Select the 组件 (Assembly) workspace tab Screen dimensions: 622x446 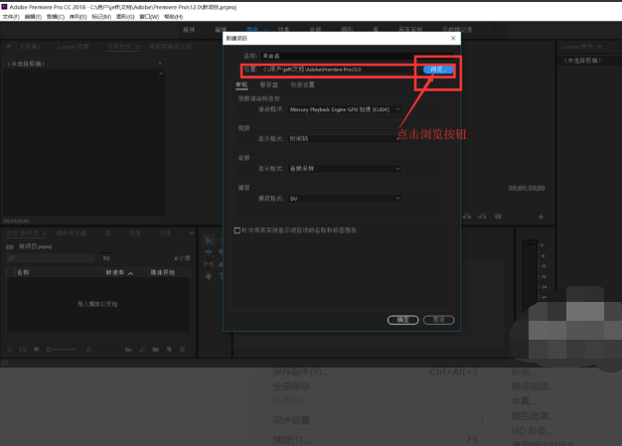click(189, 30)
